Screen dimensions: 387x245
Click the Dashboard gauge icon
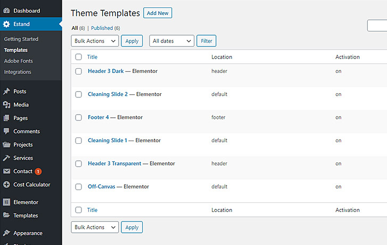coord(7,11)
